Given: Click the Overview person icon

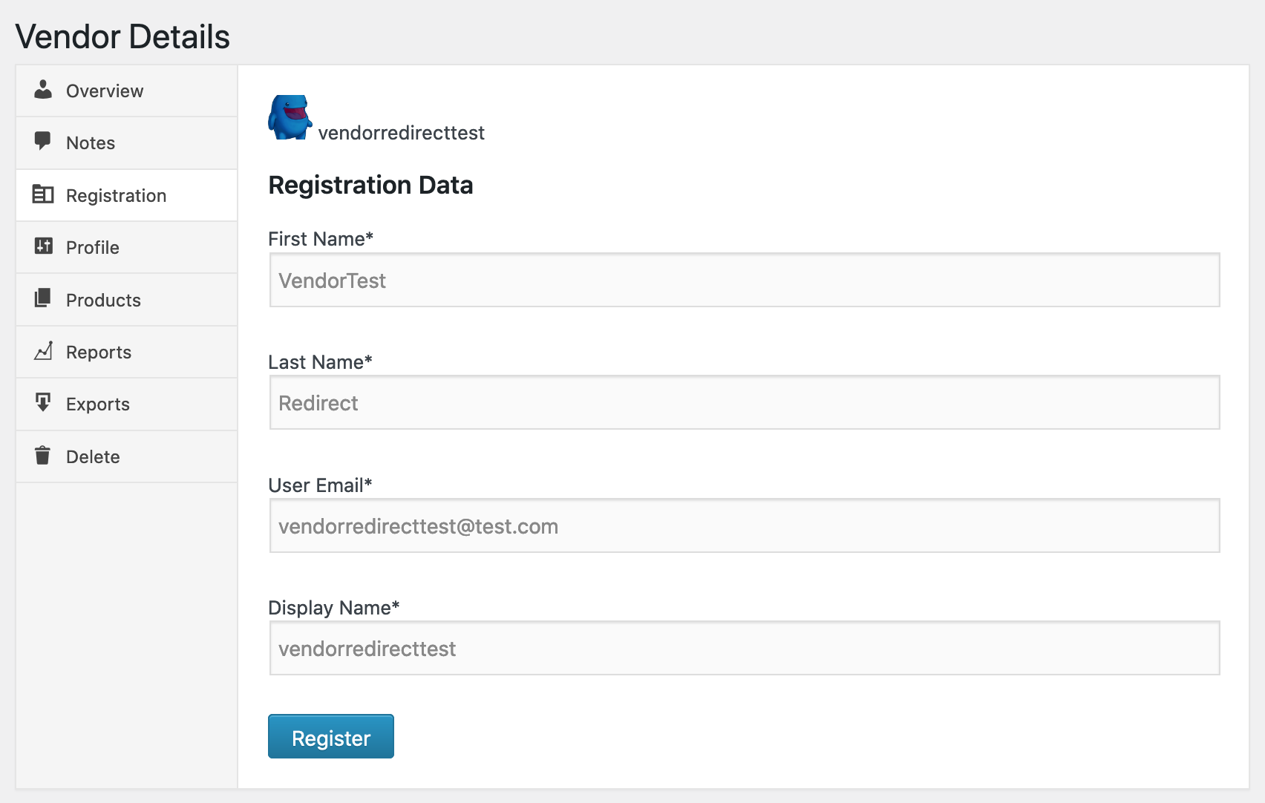Looking at the screenshot, I should 43,90.
